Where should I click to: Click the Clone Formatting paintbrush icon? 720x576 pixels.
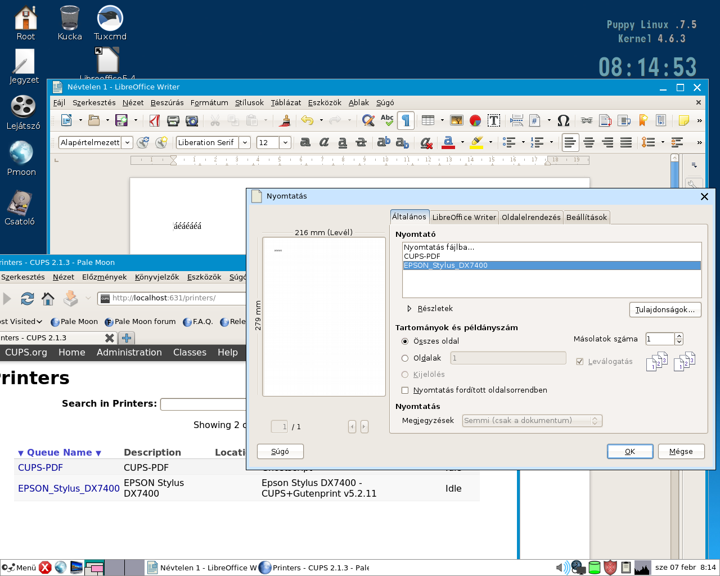(286, 120)
